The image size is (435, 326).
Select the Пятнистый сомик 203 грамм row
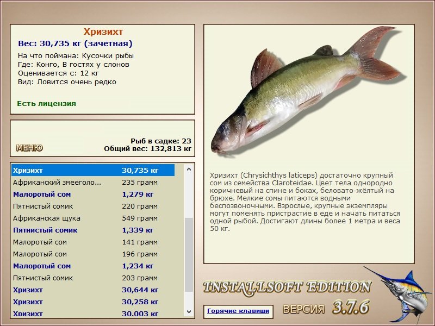[x=93, y=278]
